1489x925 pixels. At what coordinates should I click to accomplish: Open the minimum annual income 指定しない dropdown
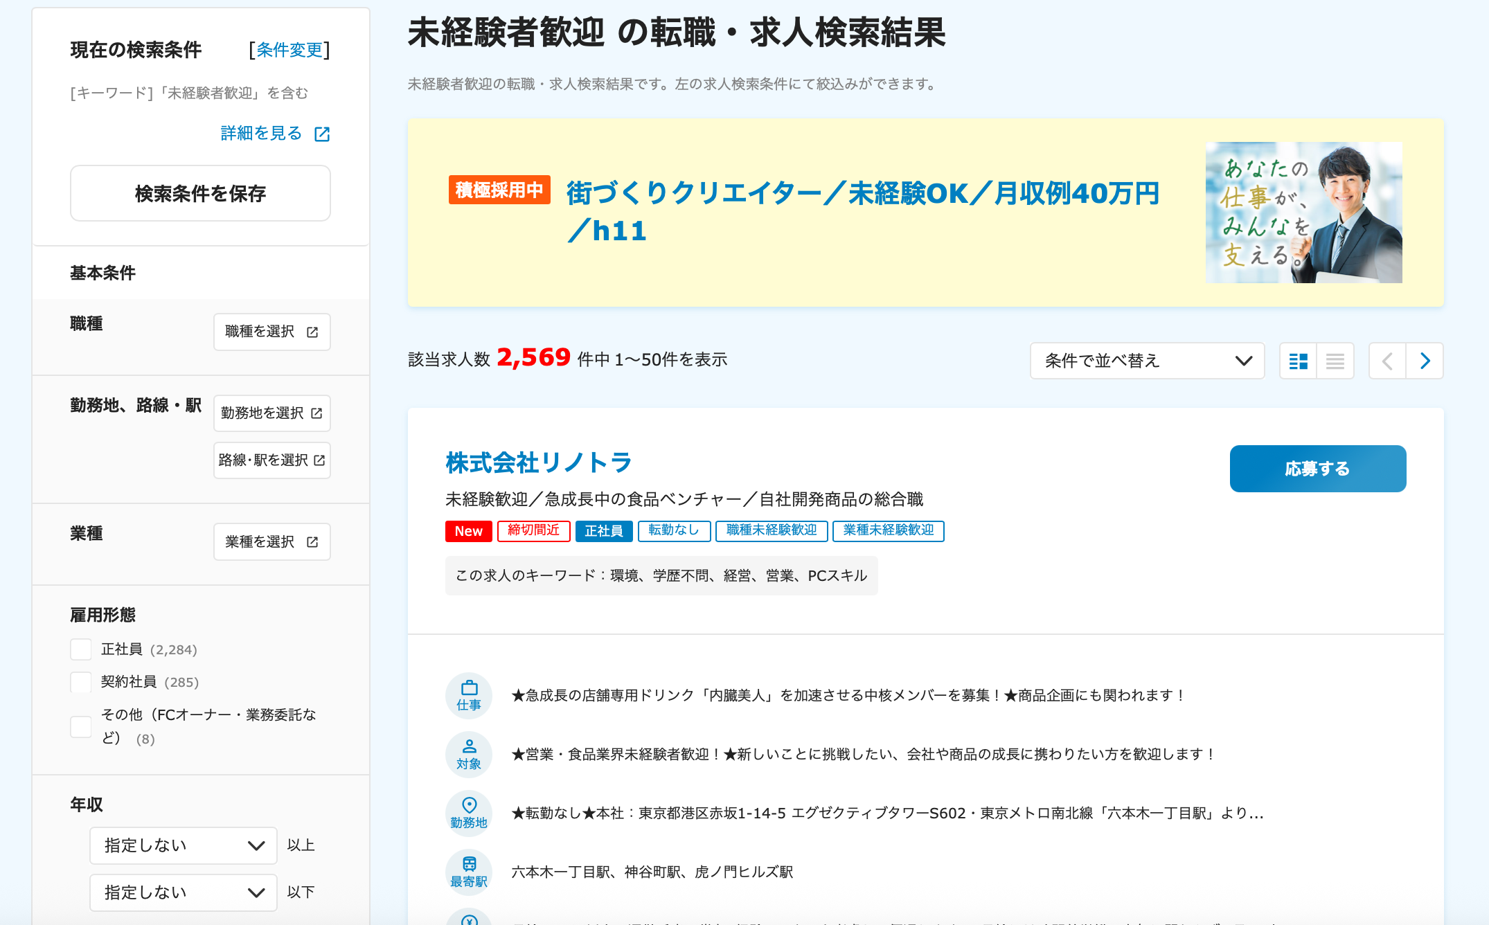click(x=183, y=845)
